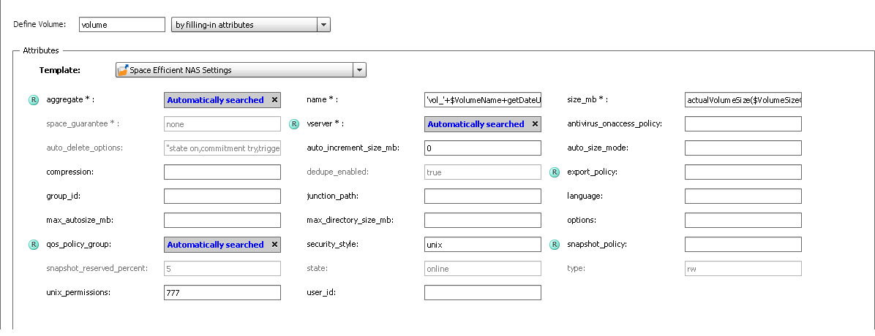Click the Space Efficient NAS Settings template box
875x336 pixels.
click(241, 70)
